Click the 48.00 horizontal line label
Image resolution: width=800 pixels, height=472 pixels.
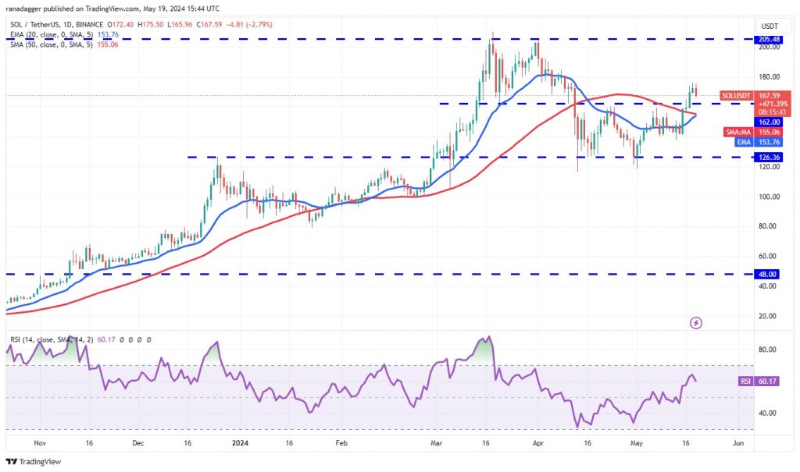pyautogui.click(x=767, y=275)
